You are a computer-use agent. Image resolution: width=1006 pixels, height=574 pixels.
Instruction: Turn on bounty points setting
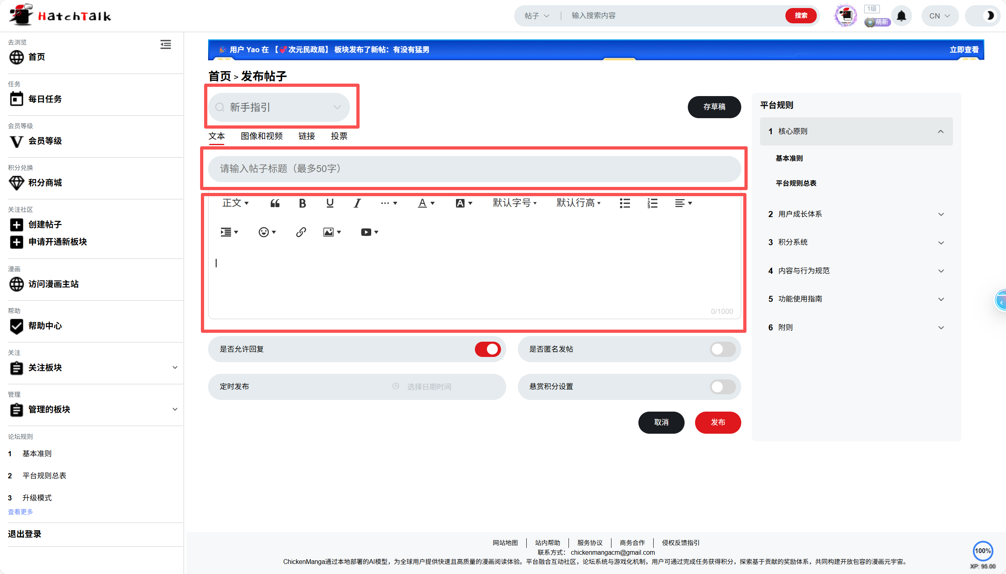coord(722,387)
